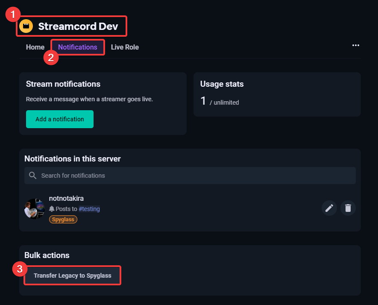Click the search magnifier icon
The height and width of the screenshot is (305, 378).
[x=32, y=176]
